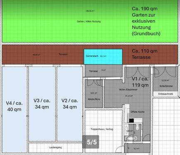This screenshot has width=180, height=155.
Task: Click the toilet symbol in the bathroom
Action: click(137, 128)
